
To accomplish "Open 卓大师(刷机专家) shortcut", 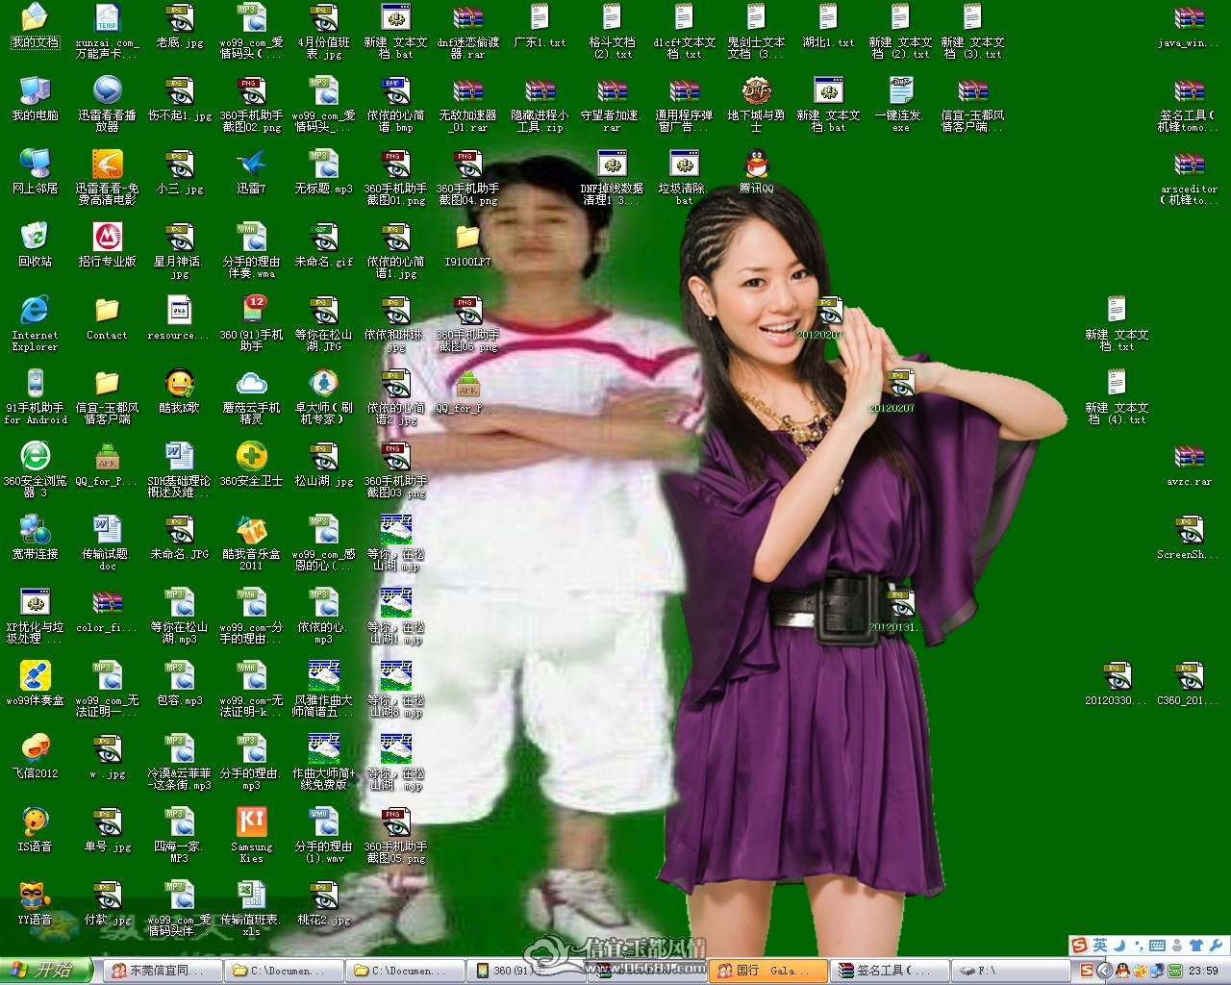I will (x=323, y=396).
